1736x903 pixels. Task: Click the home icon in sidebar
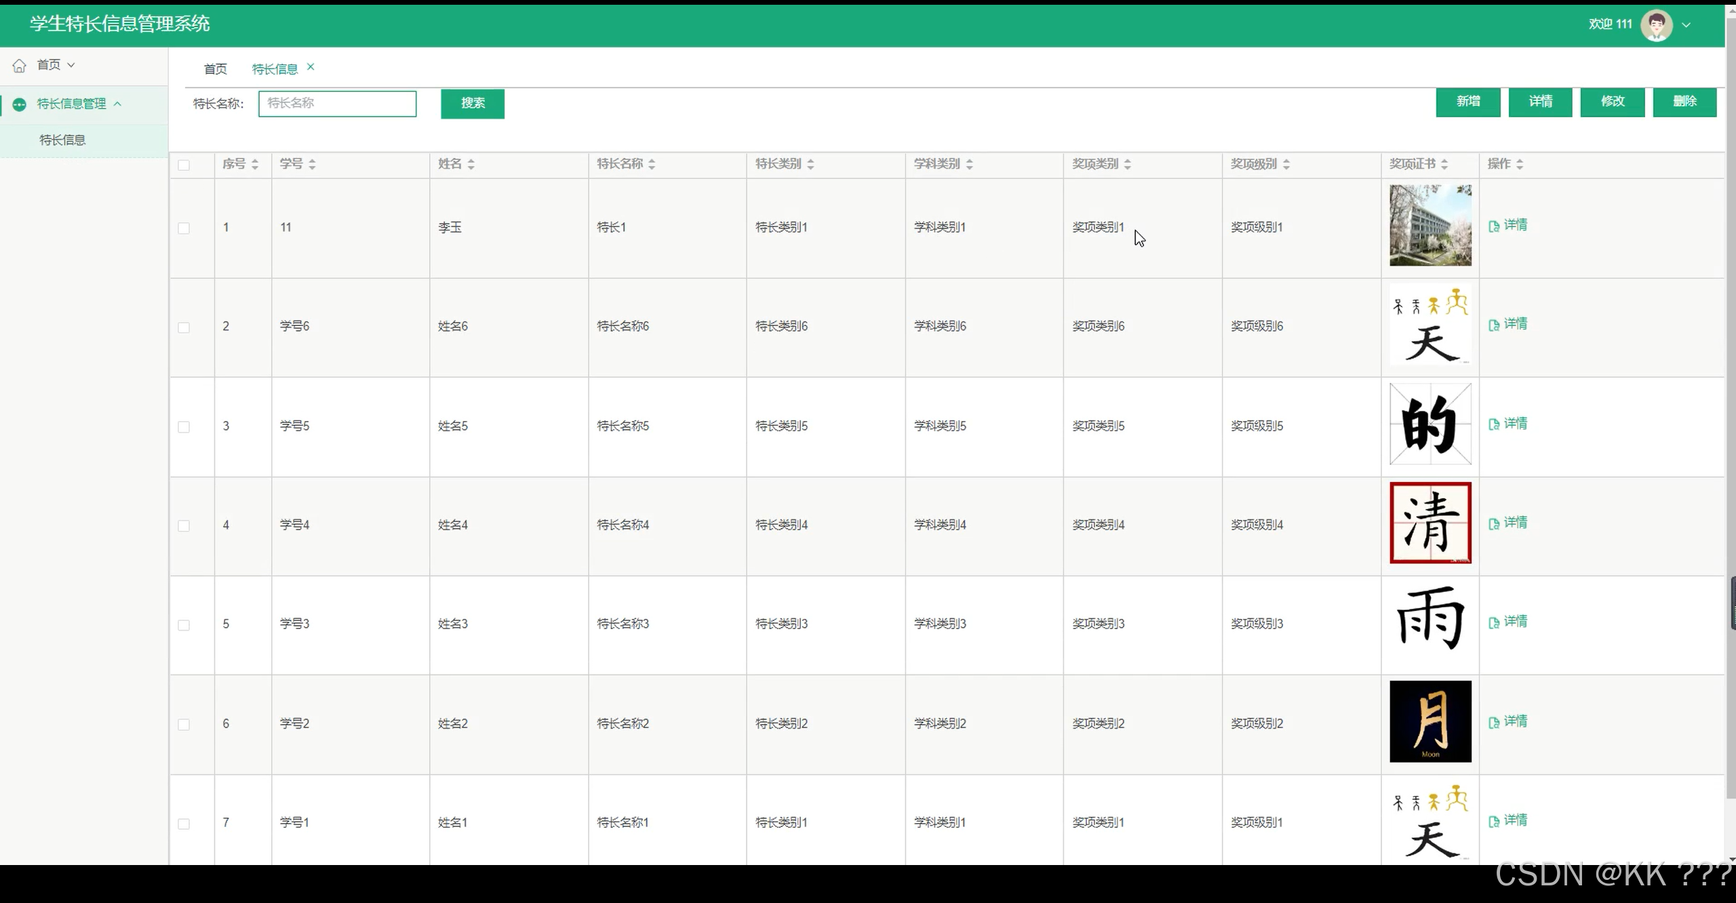tap(19, 65)
